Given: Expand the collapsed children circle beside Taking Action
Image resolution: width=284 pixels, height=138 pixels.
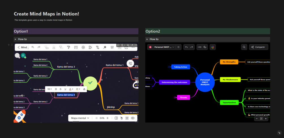Looking at the screenshot, I should [169, 67].
